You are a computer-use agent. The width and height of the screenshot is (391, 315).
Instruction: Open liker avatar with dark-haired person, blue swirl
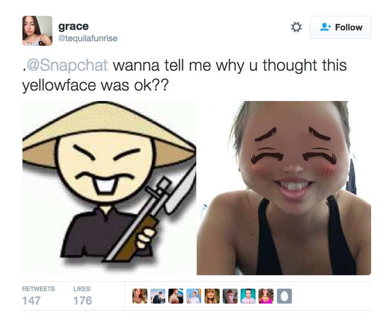point(176,296)
